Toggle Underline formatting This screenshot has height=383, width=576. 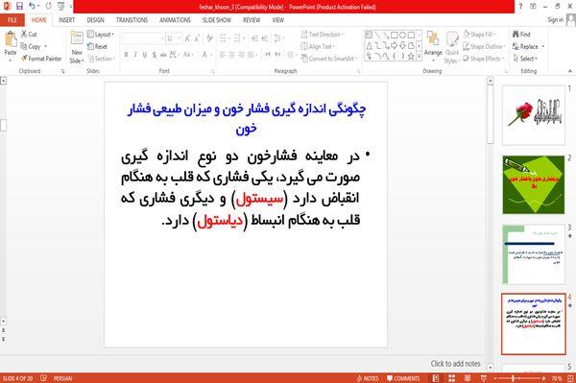point(145,55)
